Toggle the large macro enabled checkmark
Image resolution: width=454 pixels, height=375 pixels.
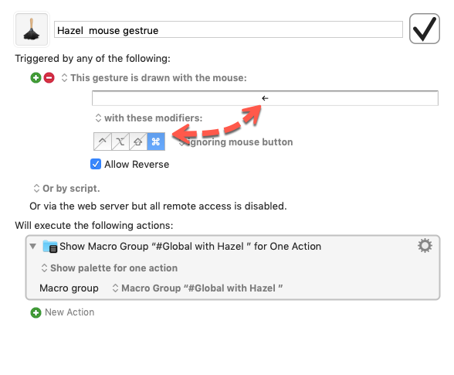point(424,29)
